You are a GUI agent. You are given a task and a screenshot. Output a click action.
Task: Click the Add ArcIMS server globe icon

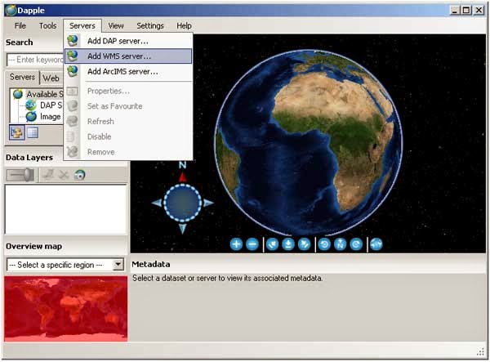click(x=73, y=71)
